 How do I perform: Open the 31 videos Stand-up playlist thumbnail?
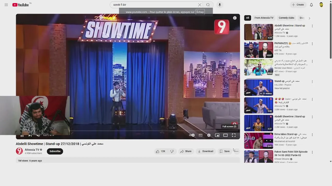(259, 88)
